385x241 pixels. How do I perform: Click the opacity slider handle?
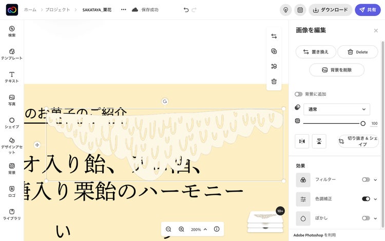click(x=363, y=123)
